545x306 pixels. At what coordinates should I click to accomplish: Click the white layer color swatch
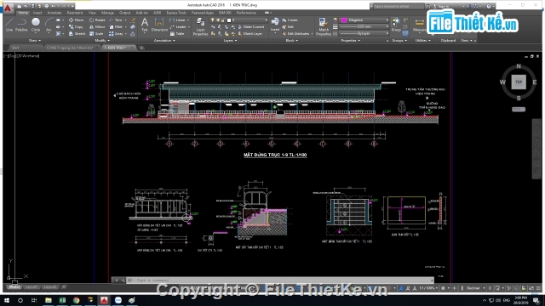click(229, 20)
